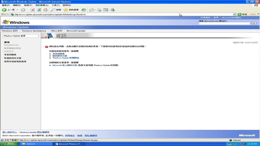Click the Windows Update 新聞群組 link
The height and width of the screenshot is (146, 260).
click(66, 58)
